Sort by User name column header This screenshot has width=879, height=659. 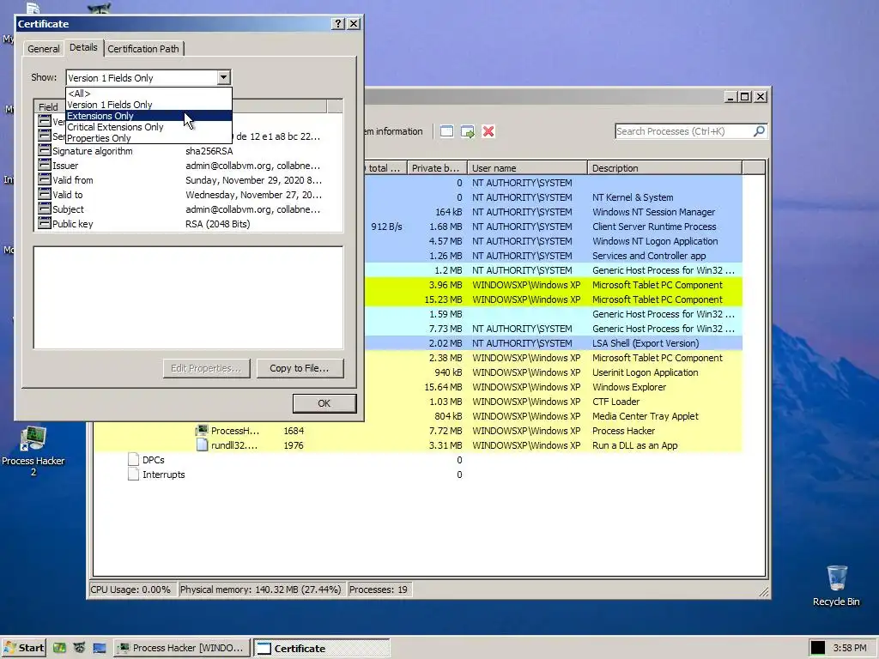(x=528, y=167)
